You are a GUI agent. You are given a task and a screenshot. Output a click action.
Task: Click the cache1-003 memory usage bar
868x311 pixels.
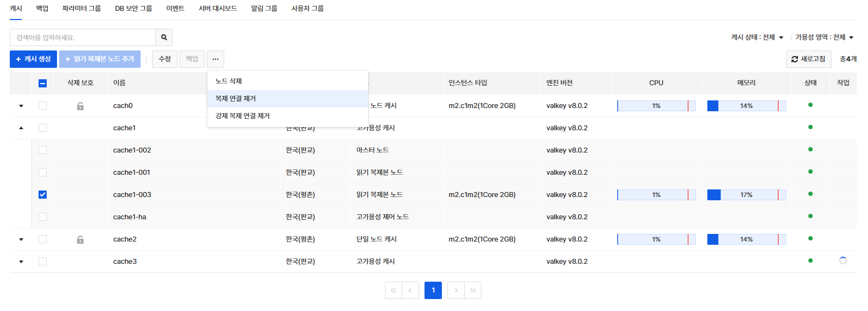[x=746, y=195]
